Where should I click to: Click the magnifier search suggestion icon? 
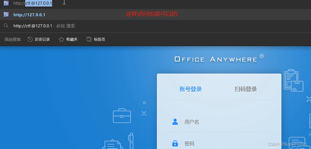coord(6,26)
